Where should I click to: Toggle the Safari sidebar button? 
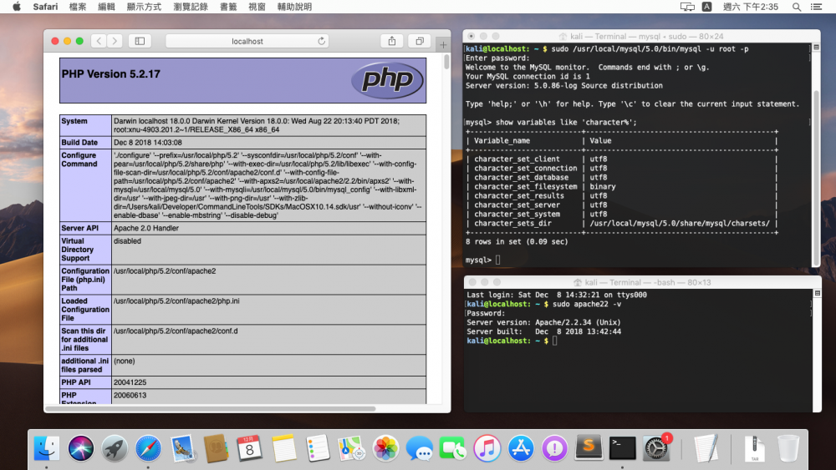(x=140, y=41)
